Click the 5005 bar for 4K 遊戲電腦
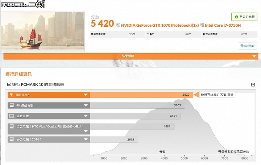 pos(137,105)
